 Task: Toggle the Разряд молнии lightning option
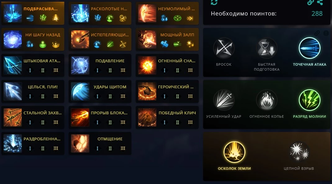(x=309, y=100)
